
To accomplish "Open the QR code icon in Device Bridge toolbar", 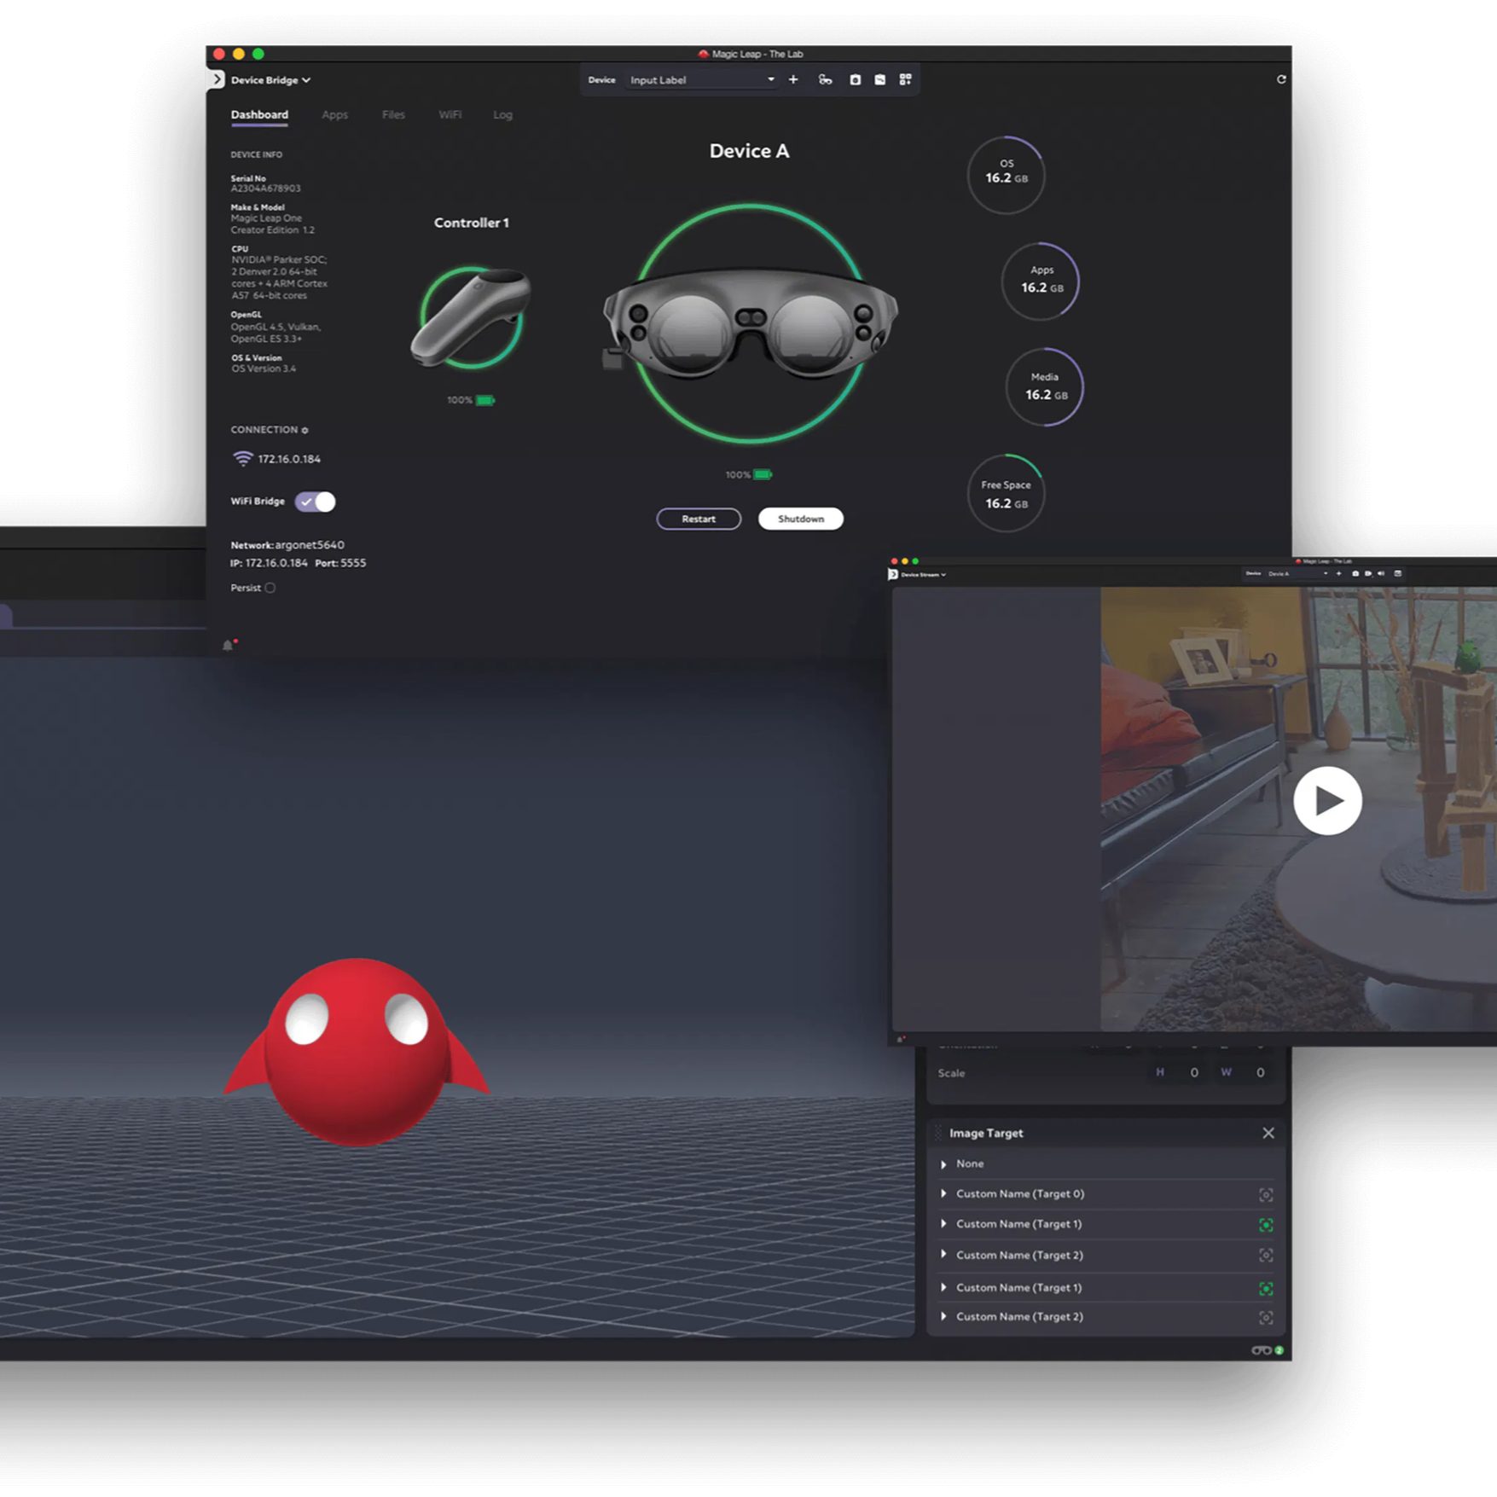I will coord(905,79).
